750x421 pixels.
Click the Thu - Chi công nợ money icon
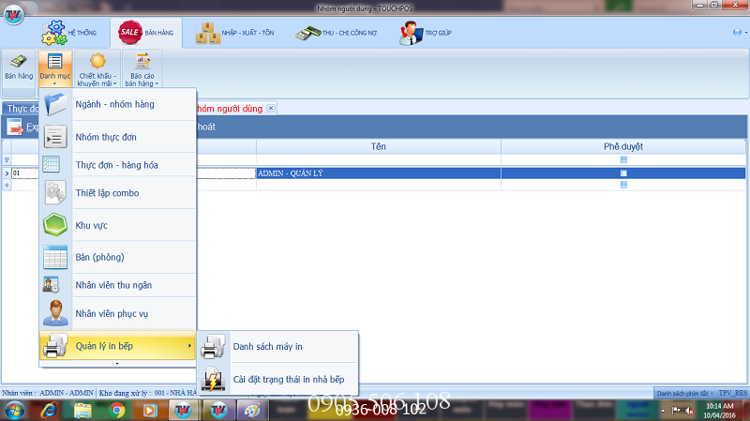[x=307, y=33]
